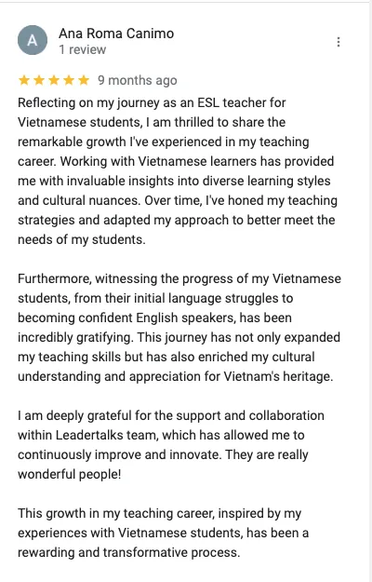
Task: Click the third gold star
Action: (x=54, y=80)
